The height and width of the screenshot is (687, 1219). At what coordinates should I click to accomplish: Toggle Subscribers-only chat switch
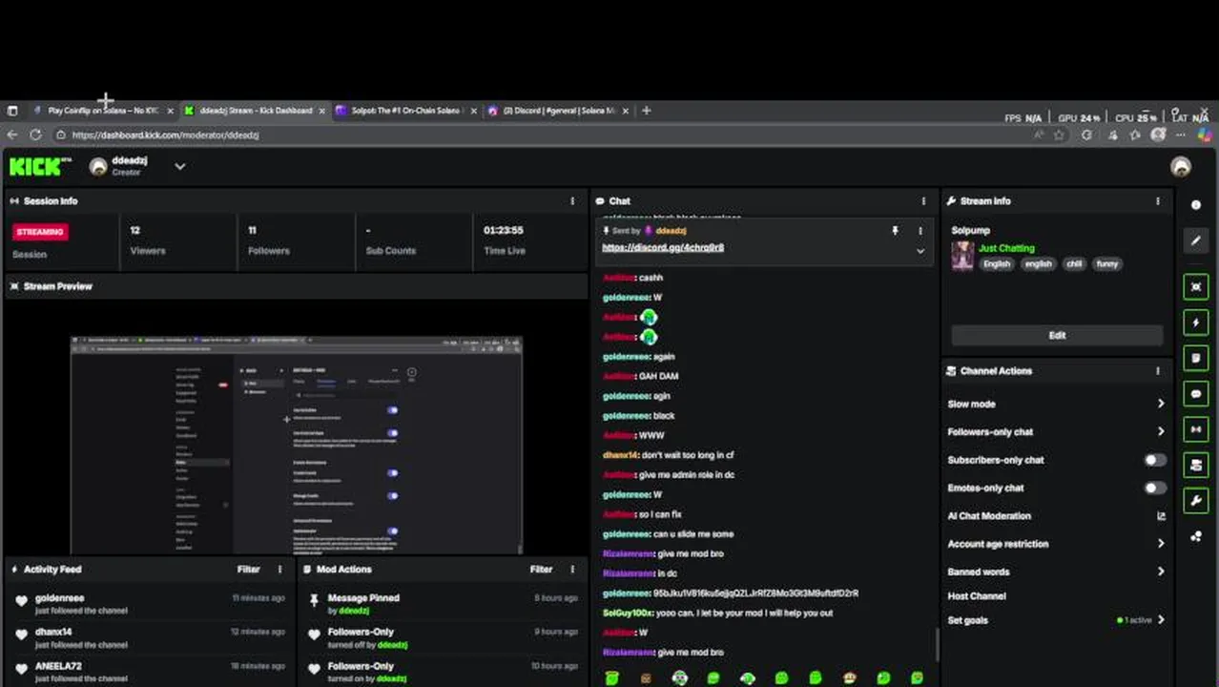(1154, 460)
